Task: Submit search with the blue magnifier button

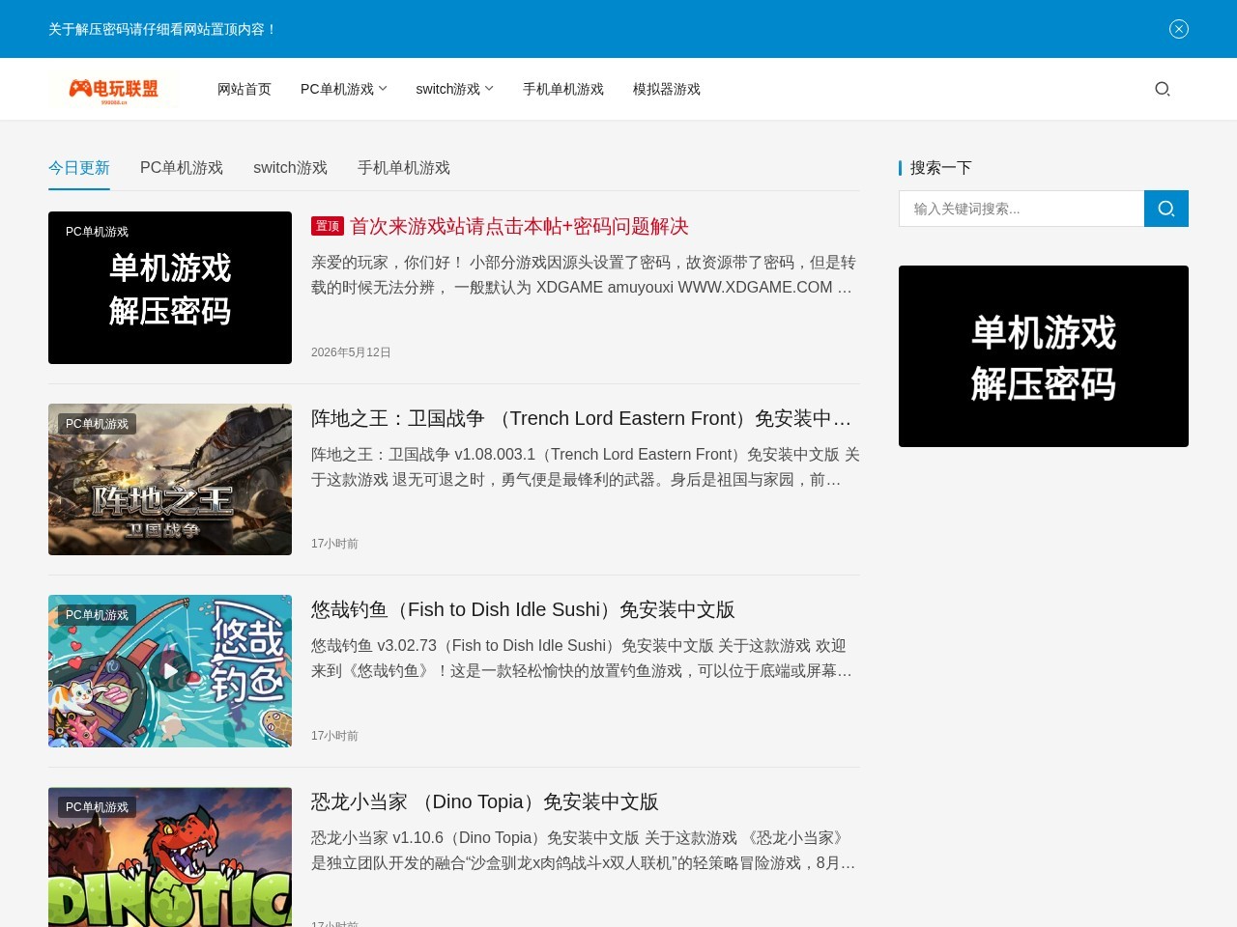Action: (x=1166, y=209)
